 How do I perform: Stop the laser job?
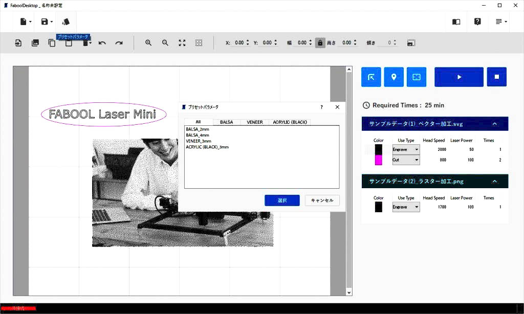496,77
